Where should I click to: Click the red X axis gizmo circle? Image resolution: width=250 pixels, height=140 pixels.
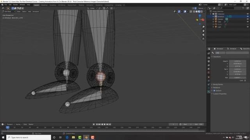pos(203,20)
